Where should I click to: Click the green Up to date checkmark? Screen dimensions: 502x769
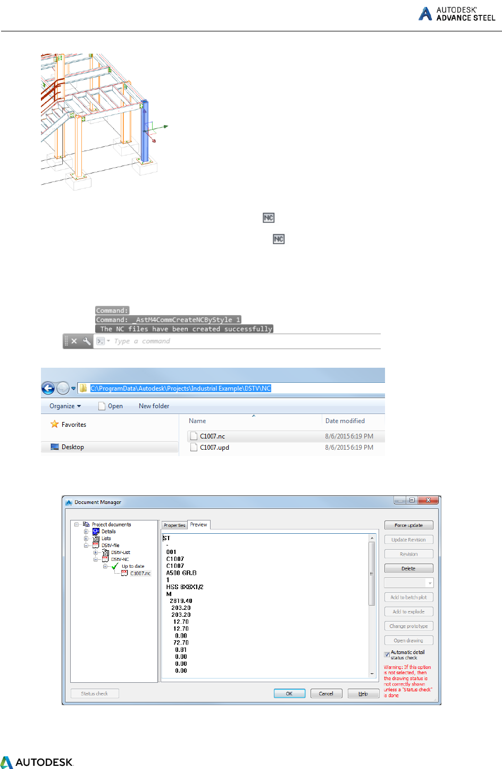pos(115,566)
